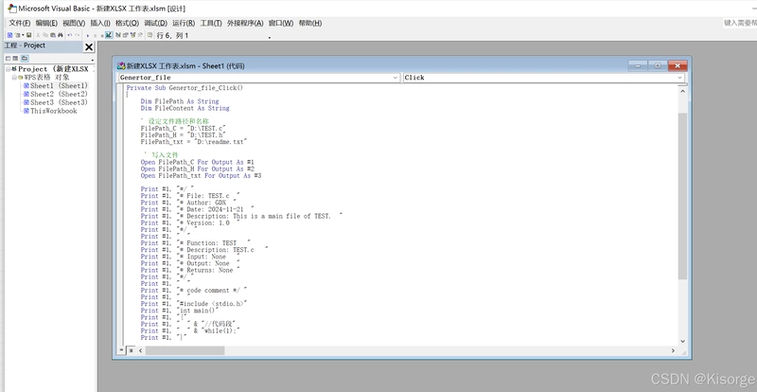Click View Object icon in Project panel

(15, 59)
